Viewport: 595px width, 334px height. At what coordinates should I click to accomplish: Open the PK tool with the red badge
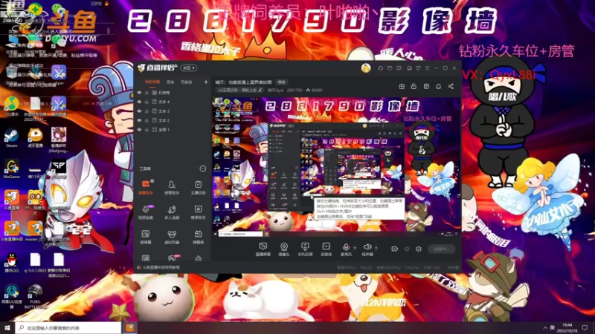pyautogui.click(x=172, y=258)
